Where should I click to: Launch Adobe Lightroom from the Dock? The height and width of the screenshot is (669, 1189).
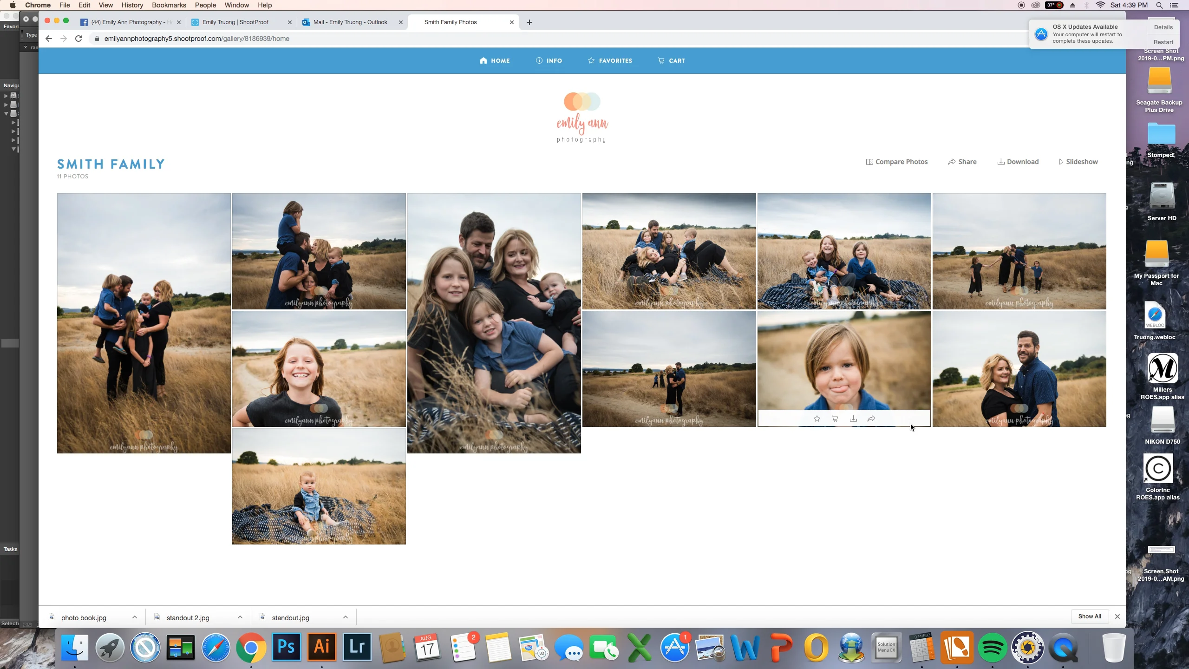(x=356, y=647)
